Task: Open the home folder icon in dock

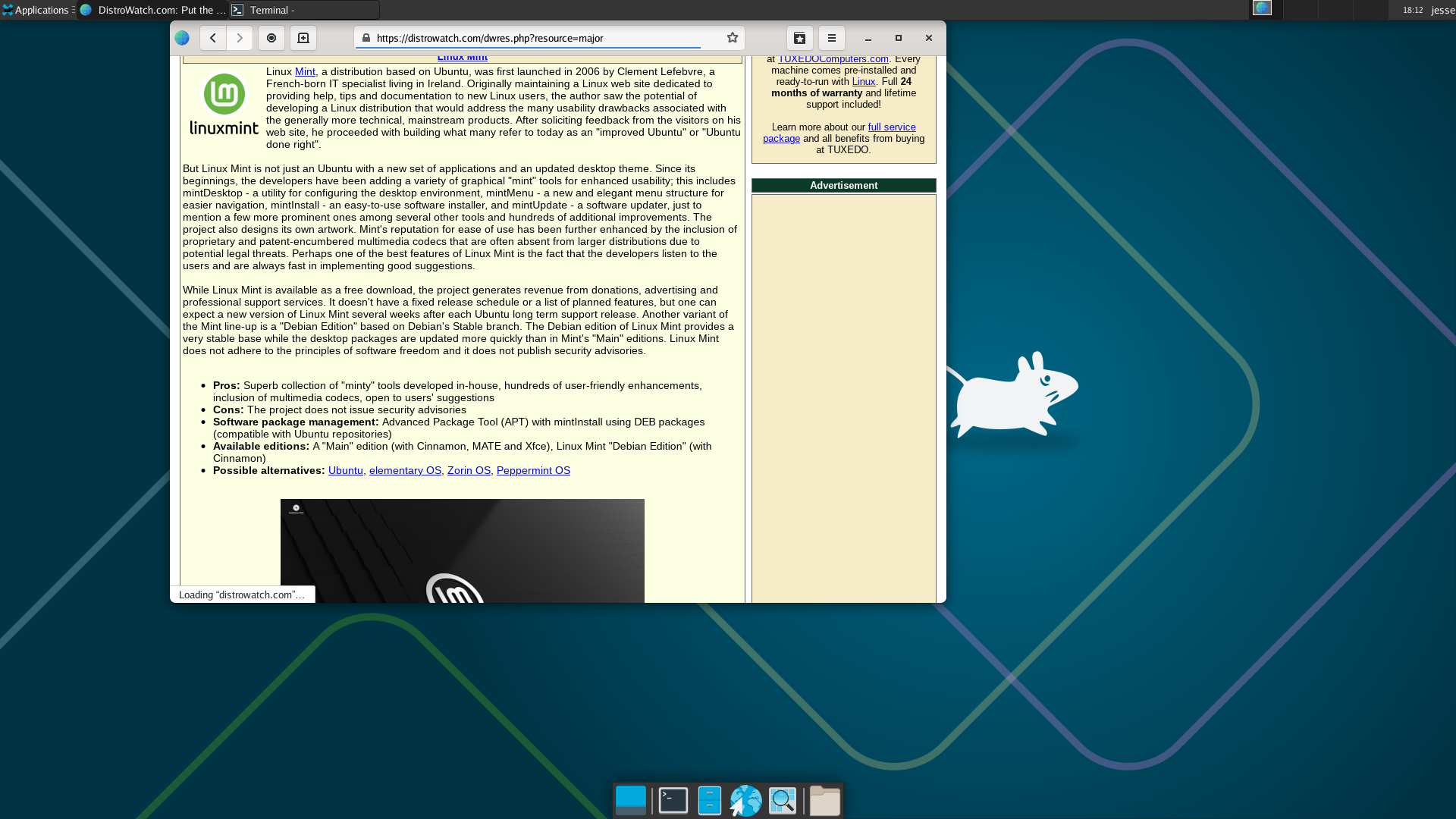Action: (825, 800)
